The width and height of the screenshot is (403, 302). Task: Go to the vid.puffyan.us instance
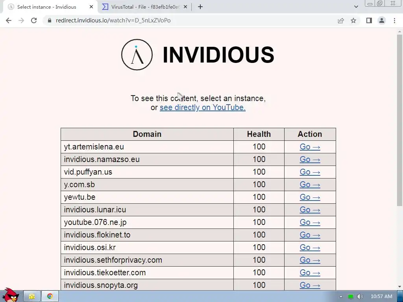310,172
